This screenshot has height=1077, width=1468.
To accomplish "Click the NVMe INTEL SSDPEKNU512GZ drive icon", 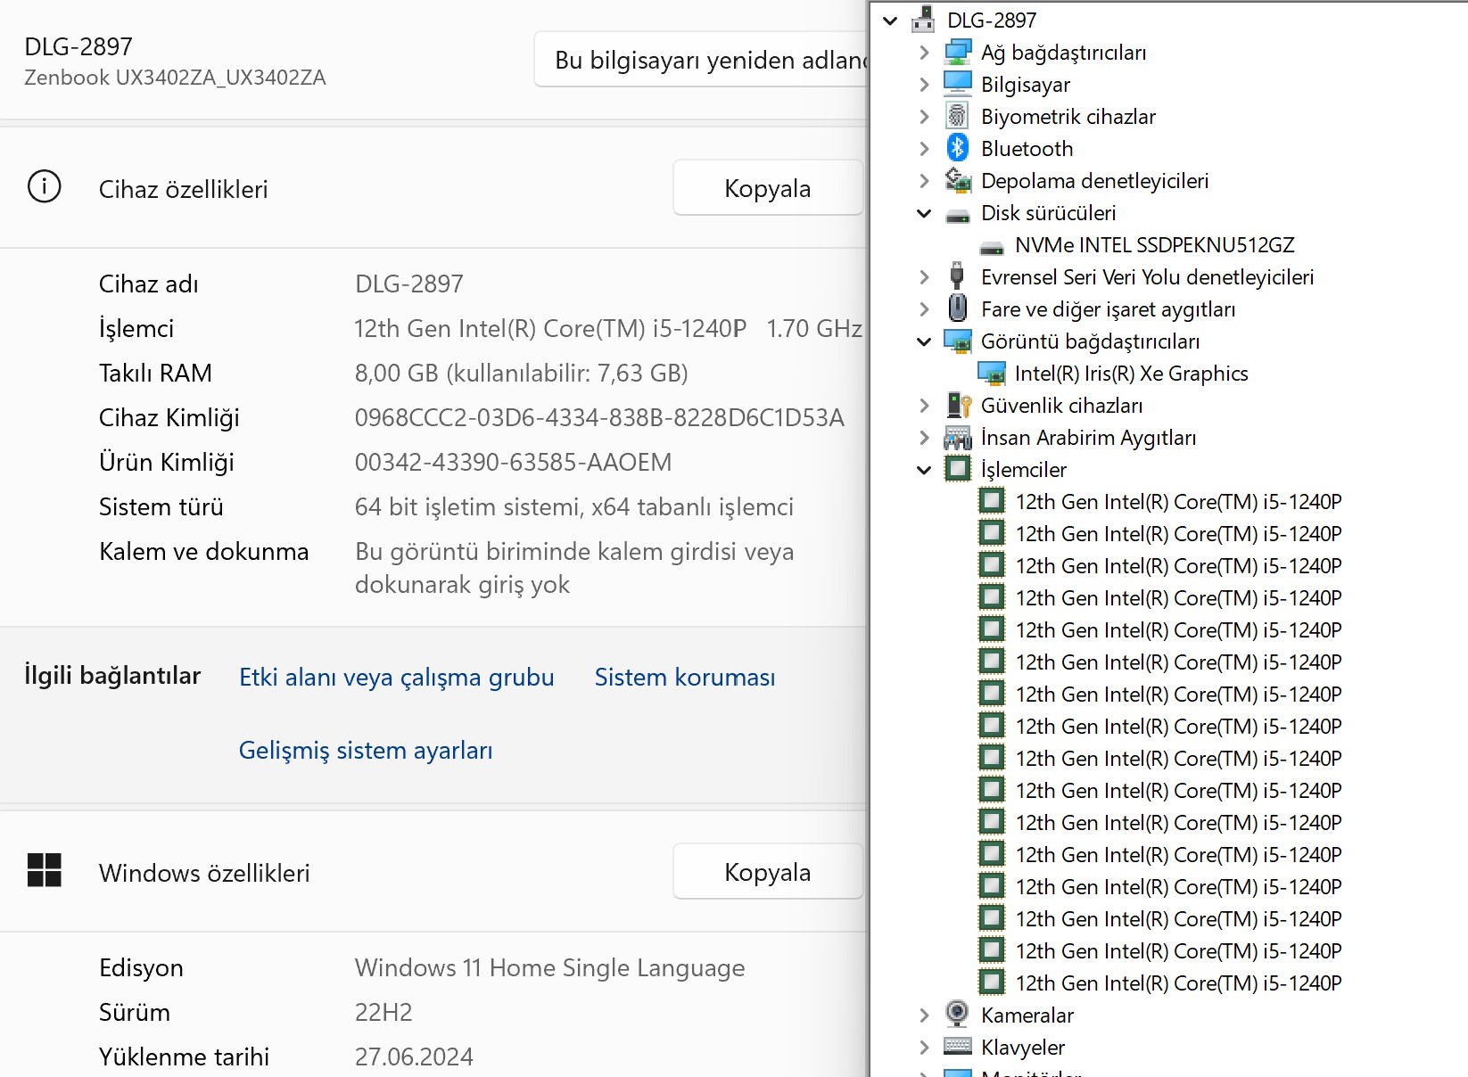I will click(991, 247).
